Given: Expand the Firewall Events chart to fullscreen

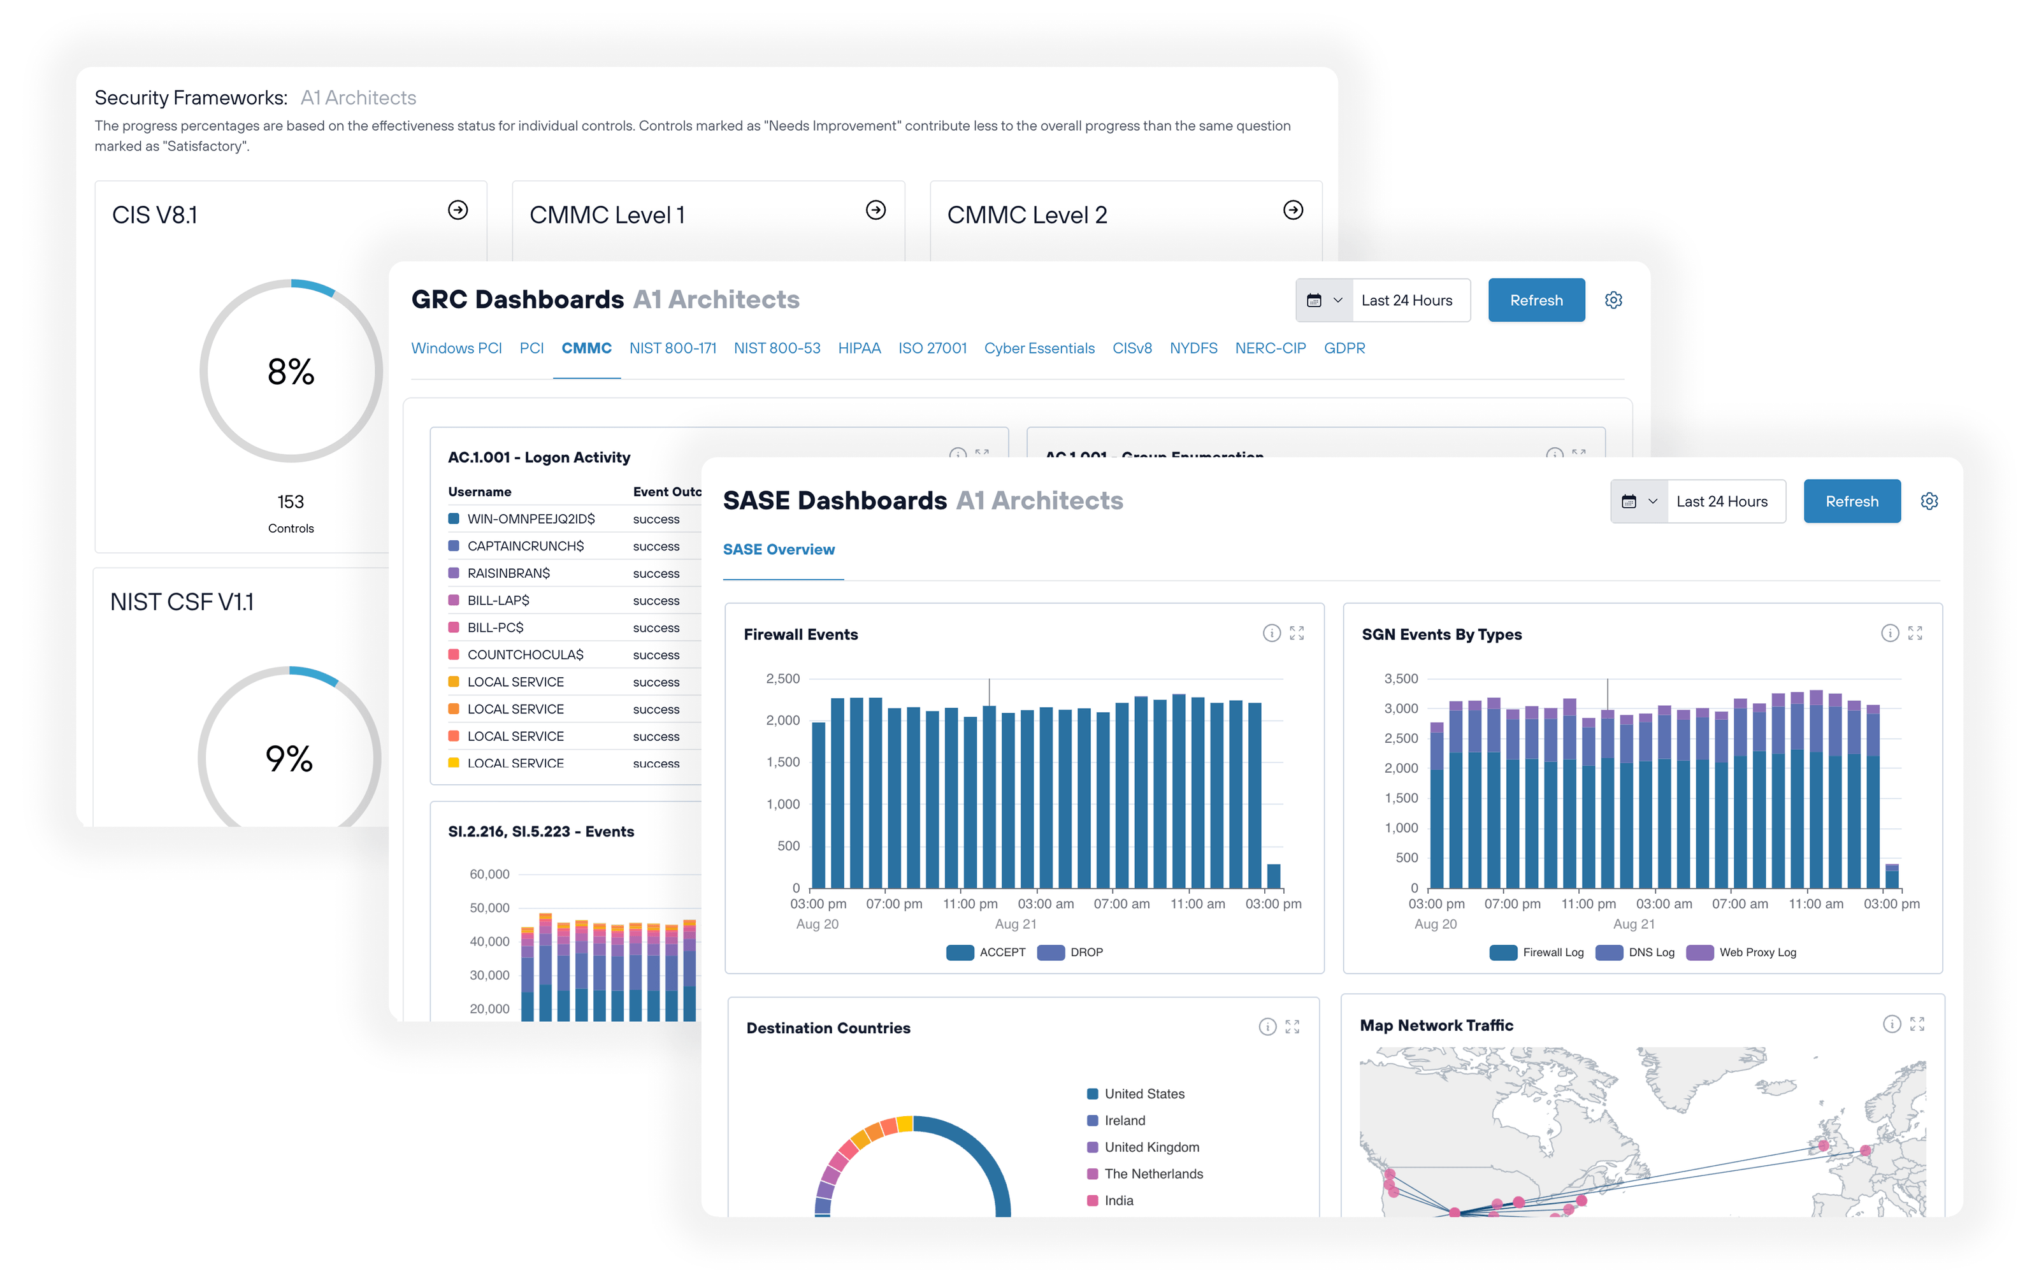Looking at the screenshot, I should tap(1297, 632).
